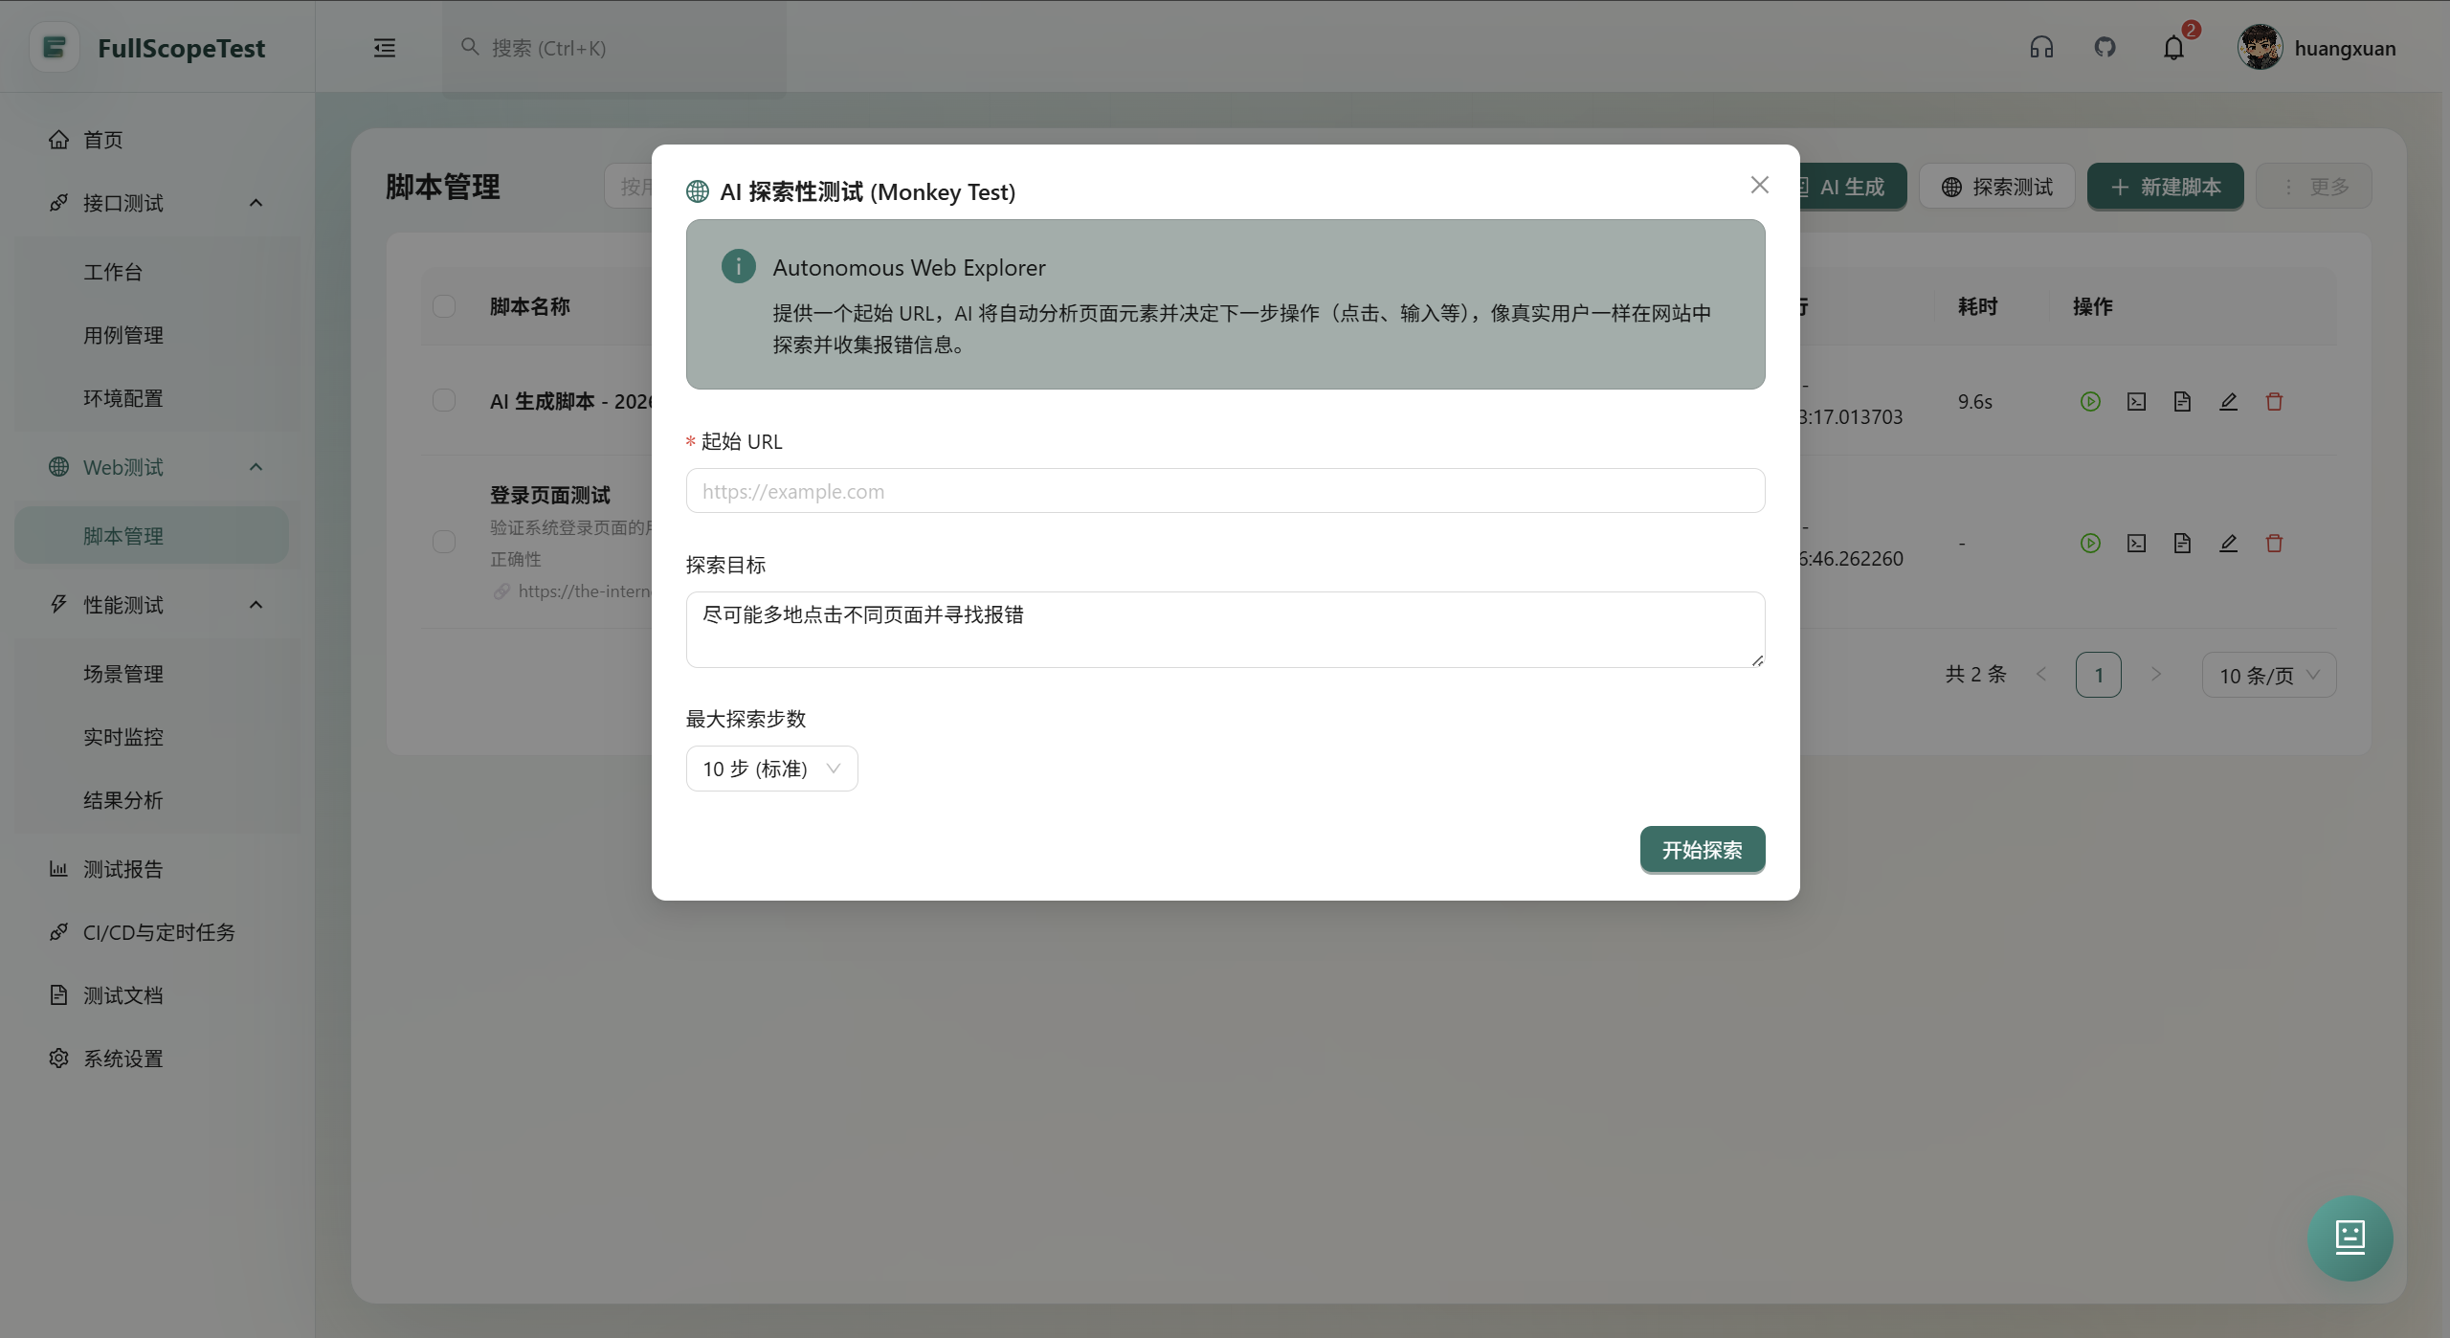Click the 探索测试 button
This screenshot has height=1338, width=2450.
(1996, 187)
